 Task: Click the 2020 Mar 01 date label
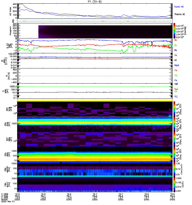8,201
